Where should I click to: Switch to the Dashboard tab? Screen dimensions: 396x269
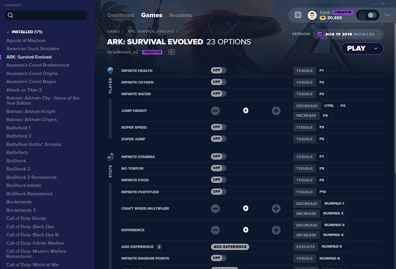point(121,15)
